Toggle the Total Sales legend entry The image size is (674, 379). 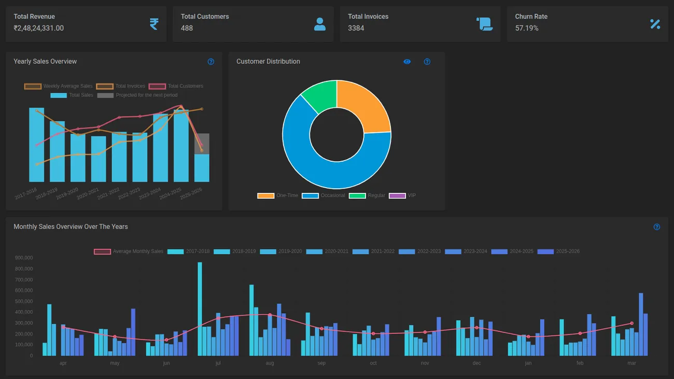pos(72,95)
